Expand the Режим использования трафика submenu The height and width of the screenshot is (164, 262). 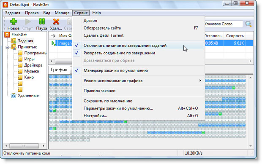pyautogui.click(x=138, y=81)
